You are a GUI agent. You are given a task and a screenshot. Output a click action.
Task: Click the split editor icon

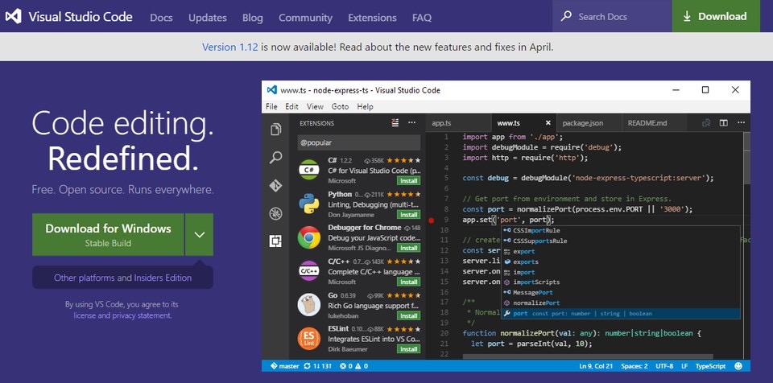(723, 123)
